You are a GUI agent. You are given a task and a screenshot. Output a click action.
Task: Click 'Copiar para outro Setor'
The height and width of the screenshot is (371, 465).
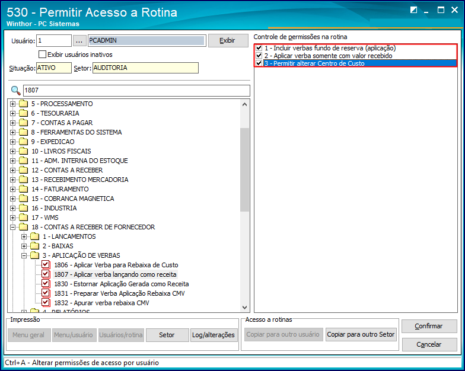[361, 334]
